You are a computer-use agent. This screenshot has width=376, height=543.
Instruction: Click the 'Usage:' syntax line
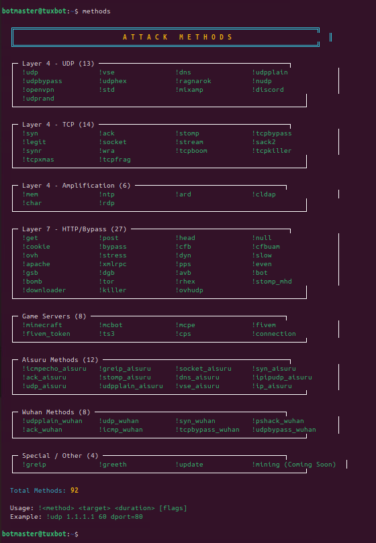pos(99,508)
